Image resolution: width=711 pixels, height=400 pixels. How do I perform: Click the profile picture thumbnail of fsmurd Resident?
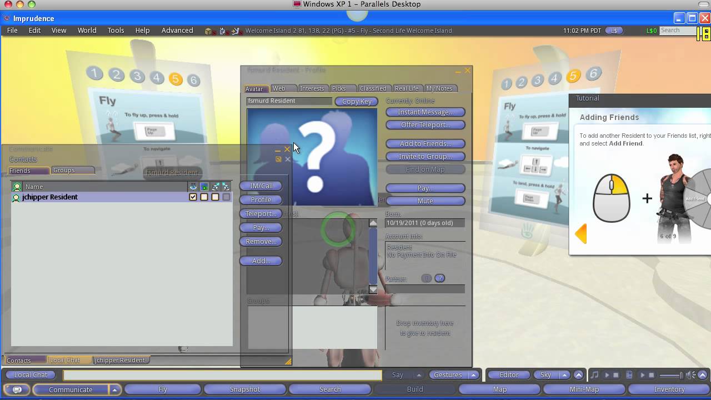312,157
